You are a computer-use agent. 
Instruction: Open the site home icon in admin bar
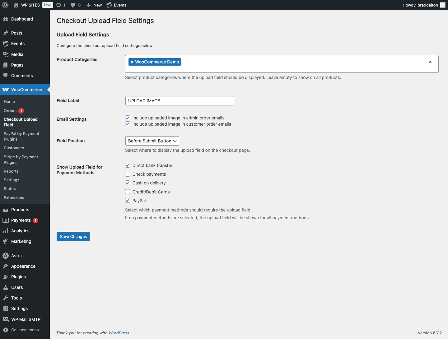16,5
